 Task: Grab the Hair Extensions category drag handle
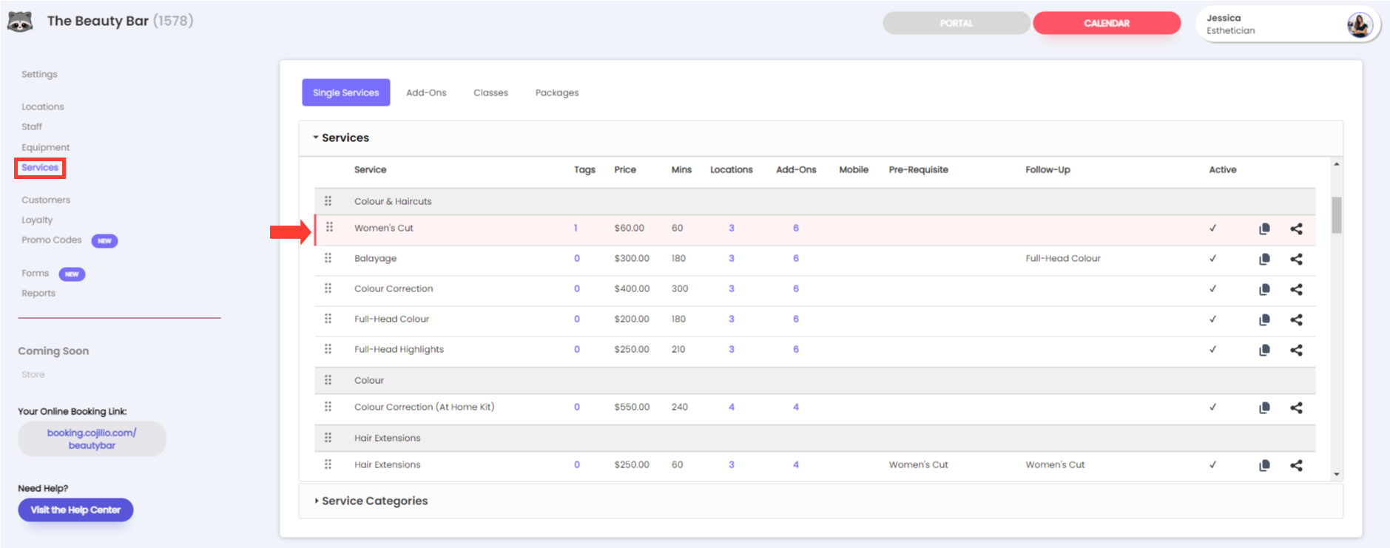(328, 437)
